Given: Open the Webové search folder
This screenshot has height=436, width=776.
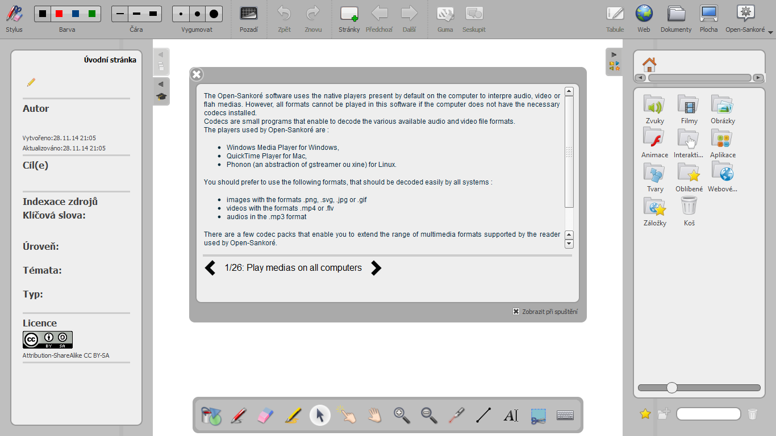Looking at the screenshot, I should point(723,178).
